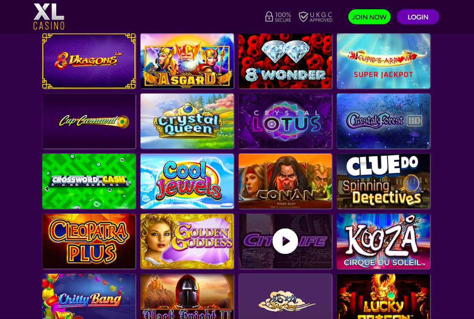Open Cluedo Spinning Detectives game

[x=383, y=181]
